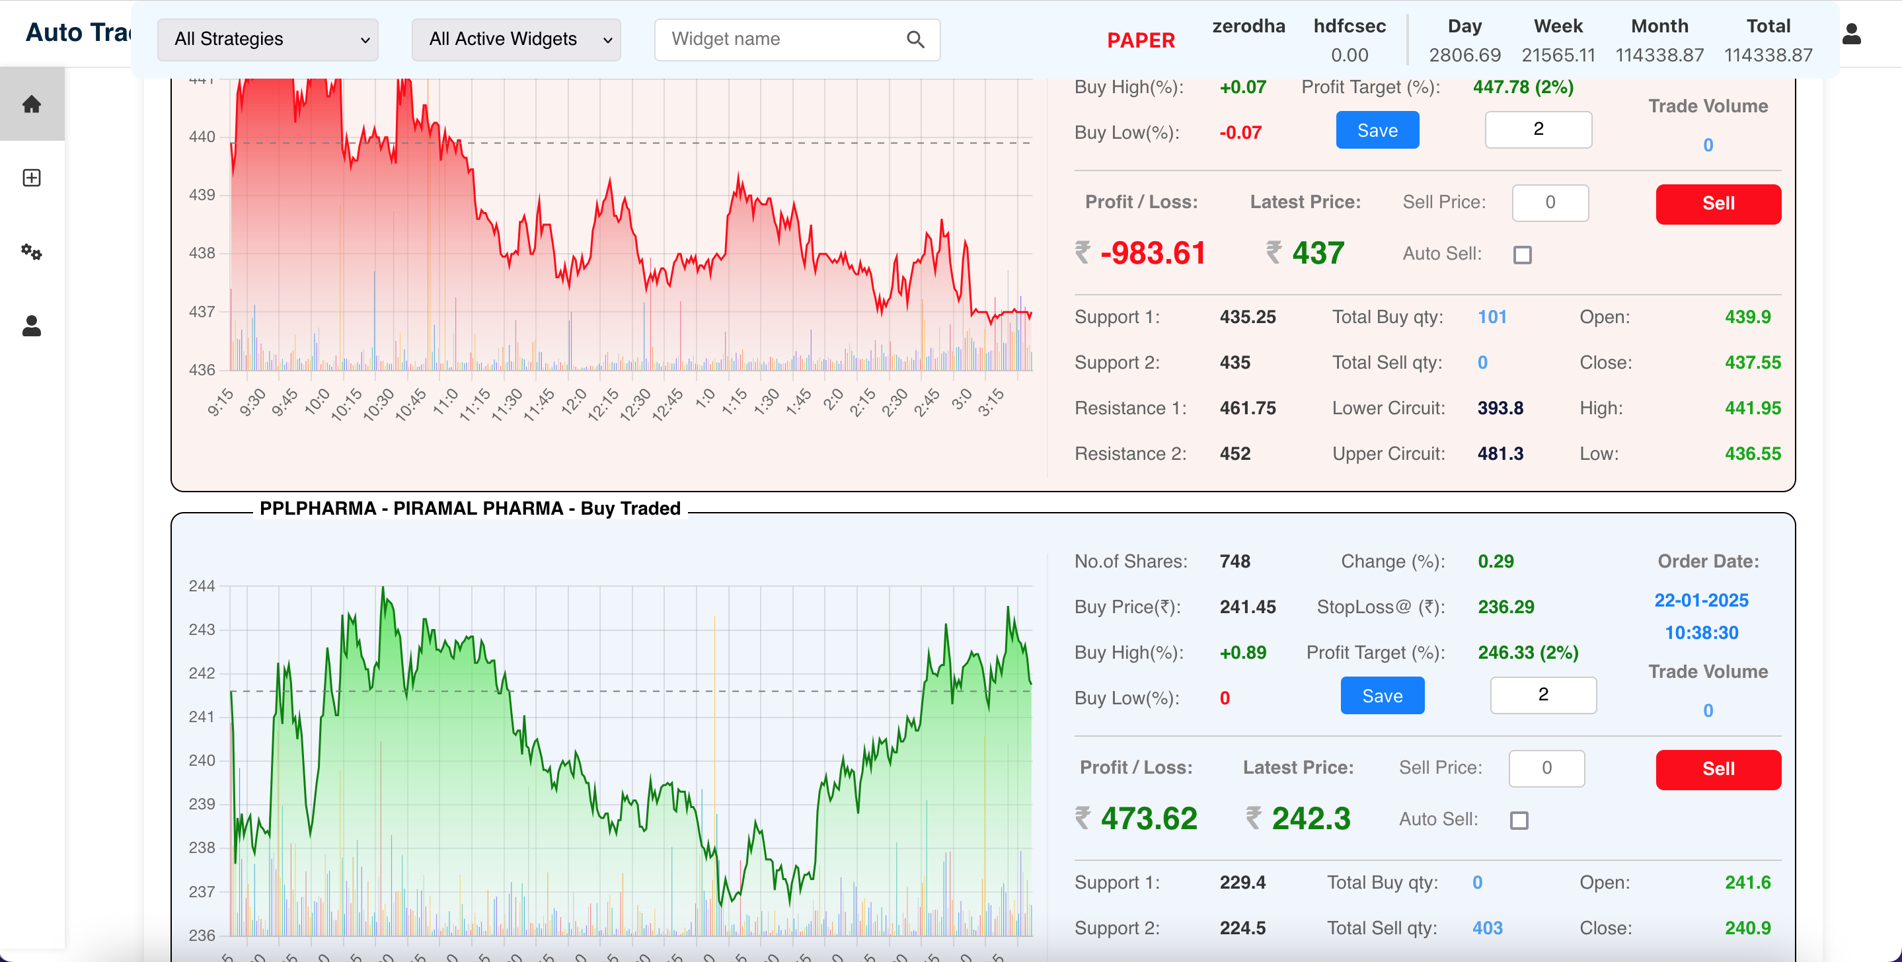Sell the PPLPHARMA holding

click(1718, 769)
